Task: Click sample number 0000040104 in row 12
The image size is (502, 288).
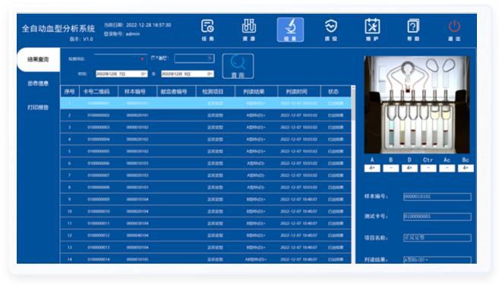Action: click(137, 236)
